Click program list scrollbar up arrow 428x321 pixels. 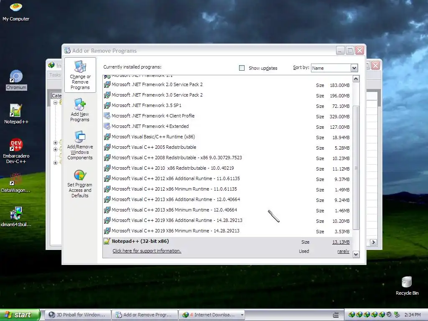[356, 79]
